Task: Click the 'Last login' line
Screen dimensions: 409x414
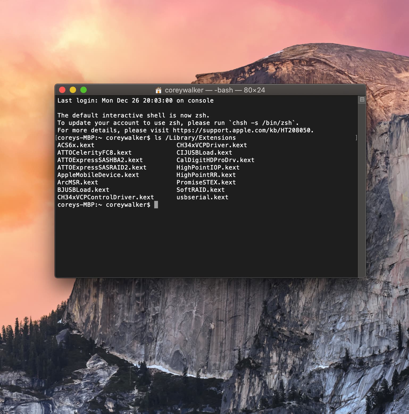Action: coord(135,101)
